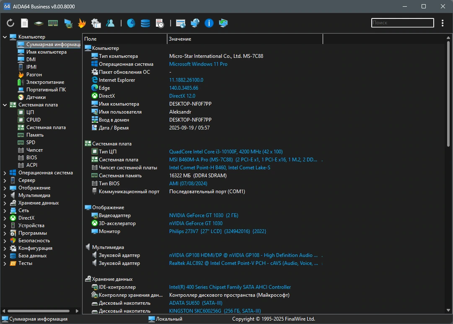This screenshot has width=453, height=324.
Task: Expand the Операционная система node
Action: pyautogui.click(x=5, y=173)
